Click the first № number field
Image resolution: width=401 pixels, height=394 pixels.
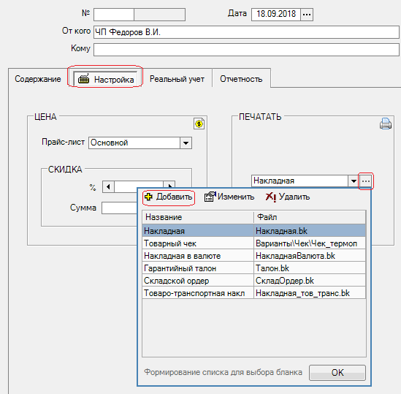pos(114,15)
